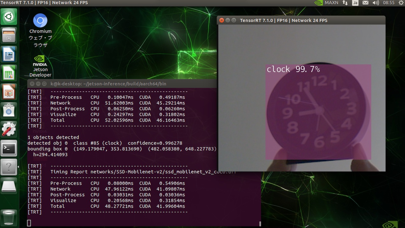Open Chromium web browser desktop shortcut

tap(40, 21)
